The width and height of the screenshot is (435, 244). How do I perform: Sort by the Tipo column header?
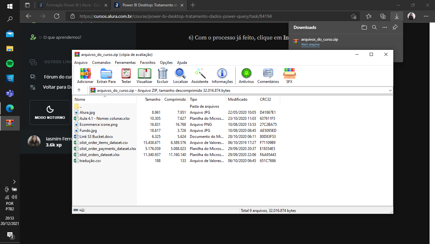coord(207,99)
